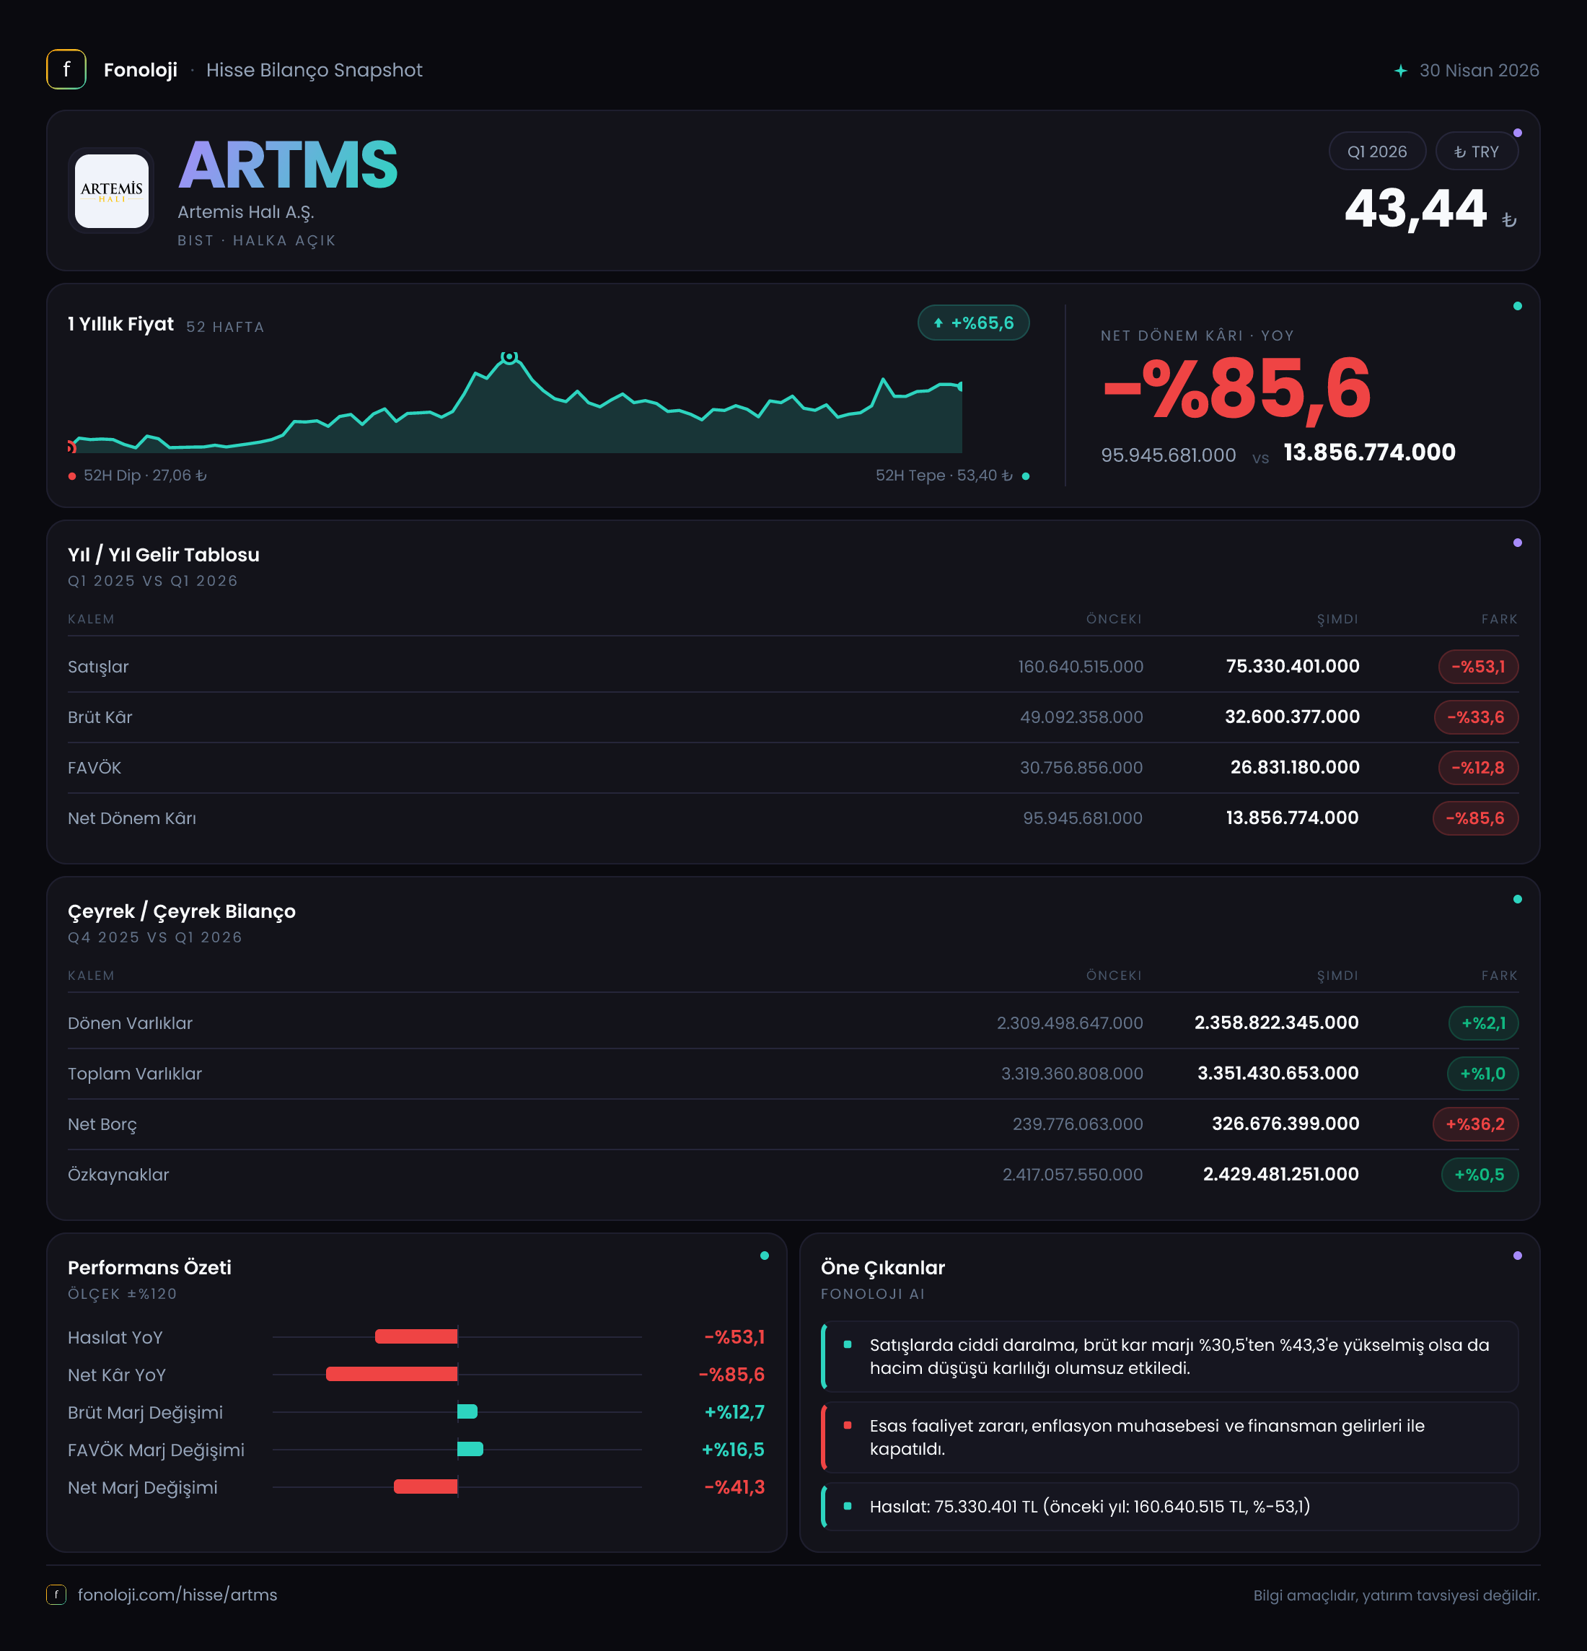Viewport: 1587px width, 1651px height.
Task: Click the Net Kâr YoY red bar
Action: click(392, 1374)
